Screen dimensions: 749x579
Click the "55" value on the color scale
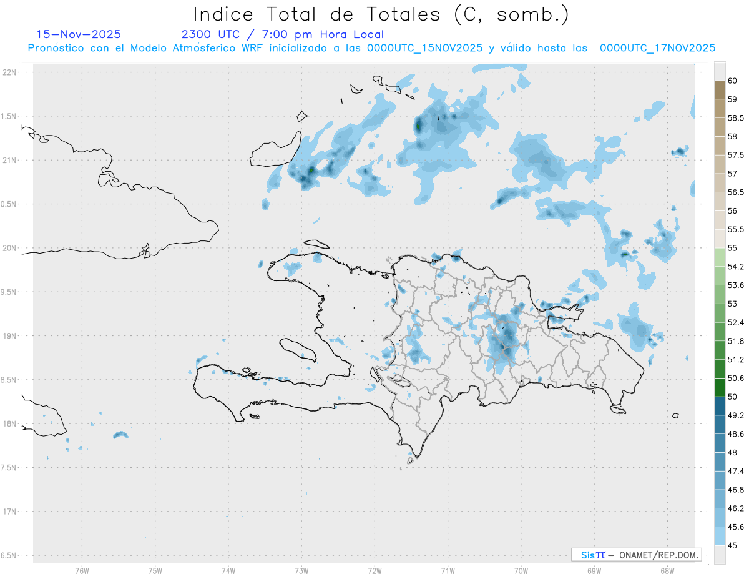click(732, 248)
